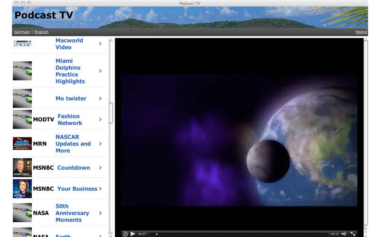Expand the Mo twister row chevron
The width and height of the screenshot is (380, 237).
point(100,99)
